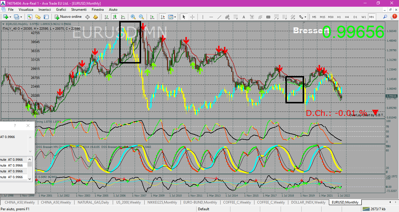Select the Arrows objects icon
Viewport: 399px width, 212px height.
tap(301, 17)
